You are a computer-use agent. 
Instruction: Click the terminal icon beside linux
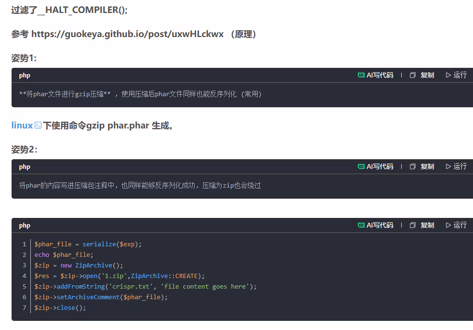point(38,125)
